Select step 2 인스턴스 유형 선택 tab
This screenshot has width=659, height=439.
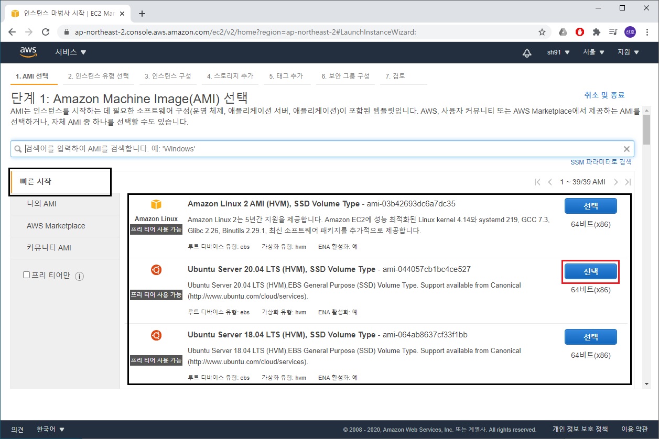pos(99,76)
